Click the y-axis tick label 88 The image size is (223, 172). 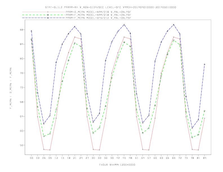(21, 30)
